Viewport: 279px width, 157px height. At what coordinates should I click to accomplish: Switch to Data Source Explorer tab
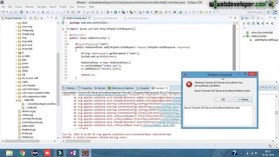click(x=121, y=88)
